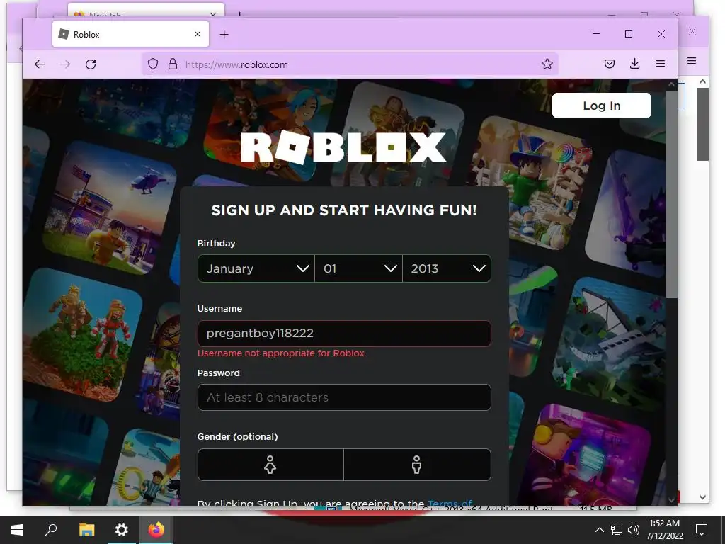Open the Firefox hamburger menu
The image size is (725, 544).
coord(661,64)
